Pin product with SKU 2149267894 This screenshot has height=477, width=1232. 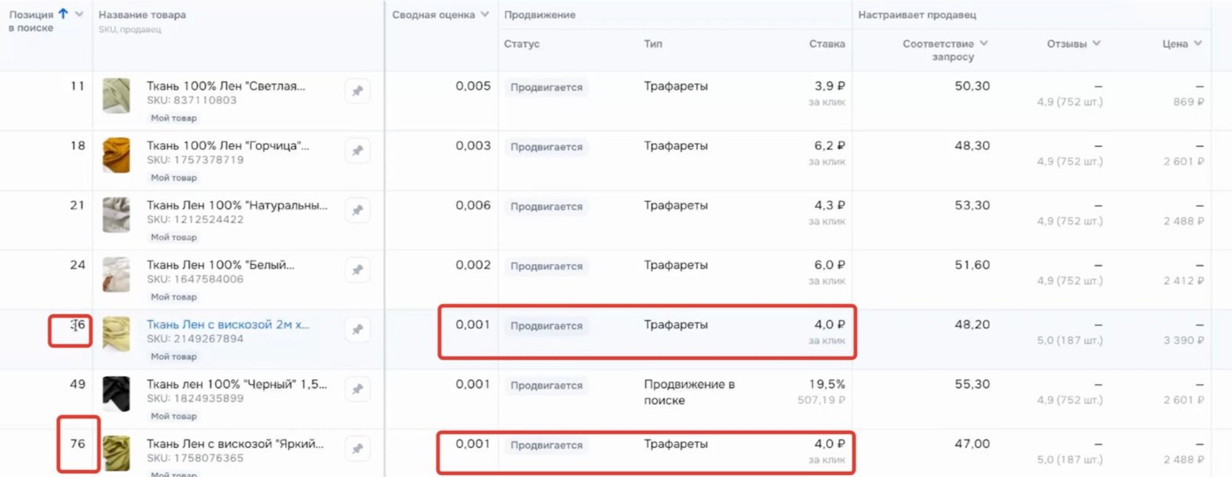(x=357, y=330)
